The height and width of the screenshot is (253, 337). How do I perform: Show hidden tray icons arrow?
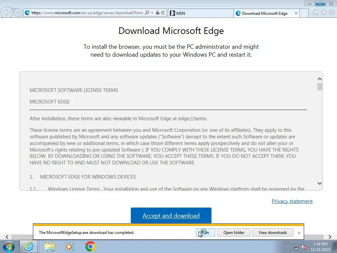click(x=288, y=247)
